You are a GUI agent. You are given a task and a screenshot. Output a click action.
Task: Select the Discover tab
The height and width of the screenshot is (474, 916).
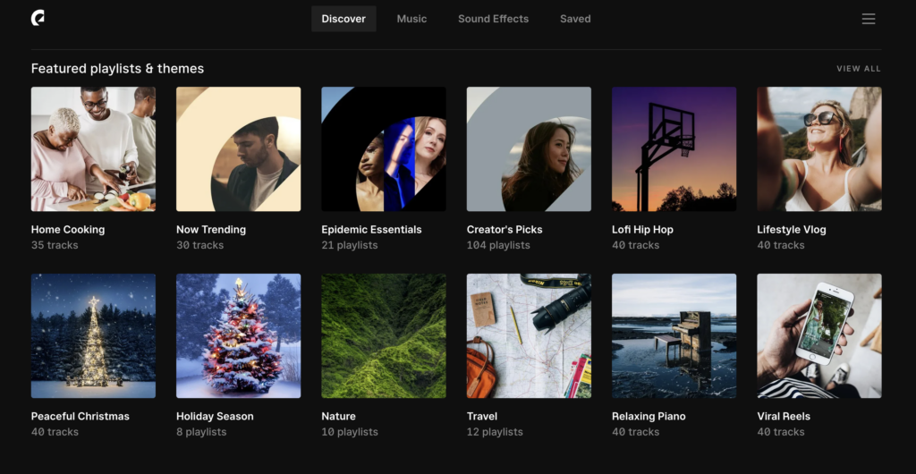point(343,19)
